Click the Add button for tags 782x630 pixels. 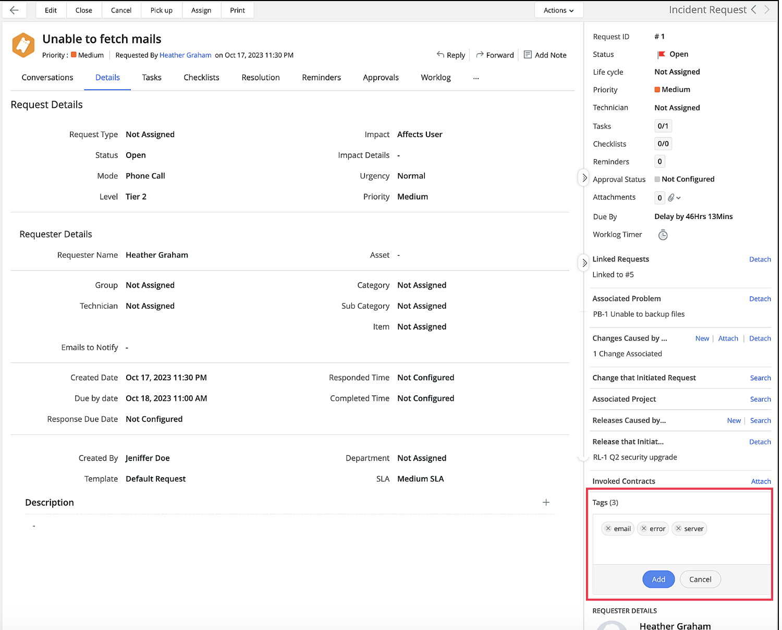point(658,579)
